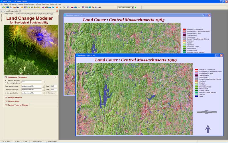228x143 pixels.
Task: Click the orange crosshair circle toolbar icon
Action: pyautogui.click(x=57, y=7)
